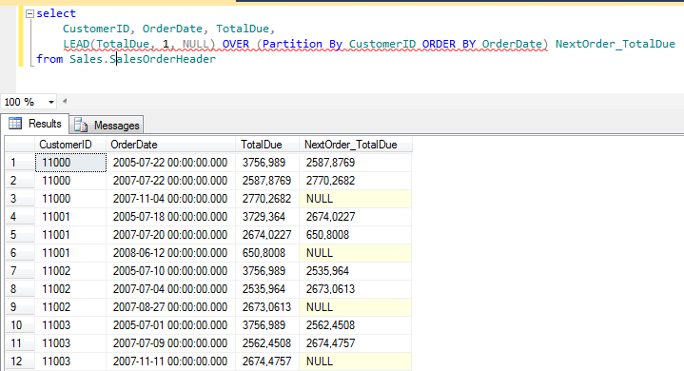Switch to the Messages tab
Viewport: 684px width, 371px height.
click(x=107, y=126)
